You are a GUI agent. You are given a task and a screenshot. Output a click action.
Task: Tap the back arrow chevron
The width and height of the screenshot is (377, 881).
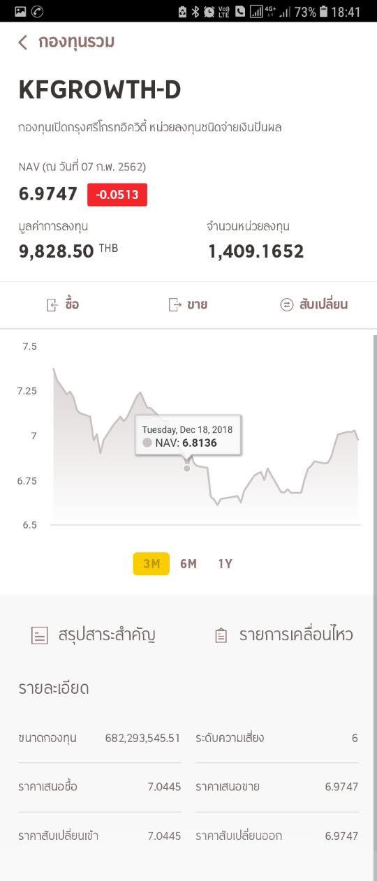[23, 43]
